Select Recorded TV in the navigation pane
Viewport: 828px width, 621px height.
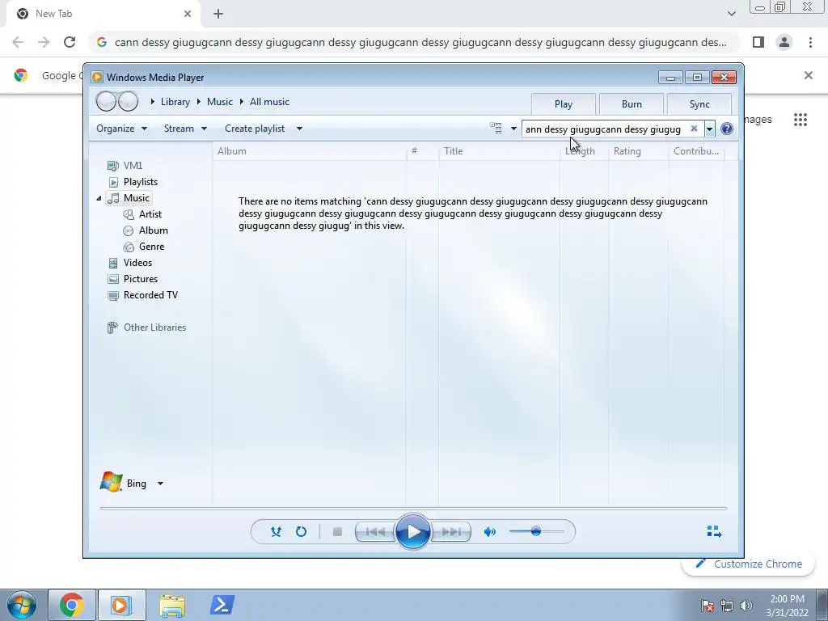(142, 295)
